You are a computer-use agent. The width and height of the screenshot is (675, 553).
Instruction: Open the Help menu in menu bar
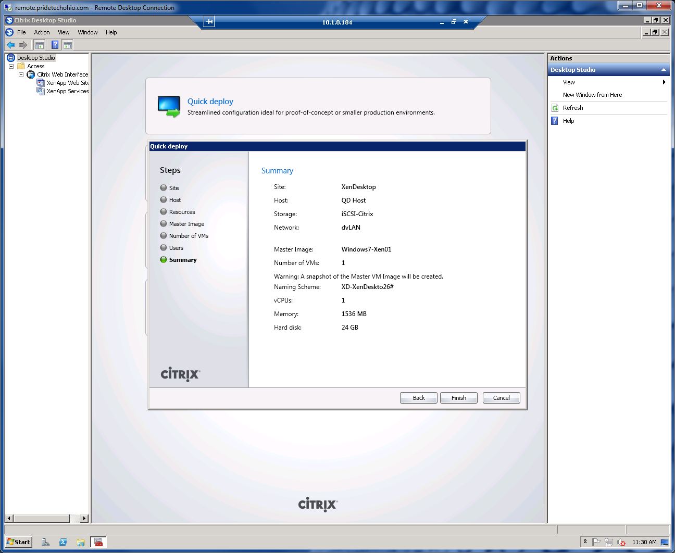tap(111, 32)
